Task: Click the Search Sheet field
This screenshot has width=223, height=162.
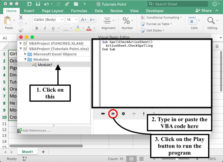Action: (178, 4)
